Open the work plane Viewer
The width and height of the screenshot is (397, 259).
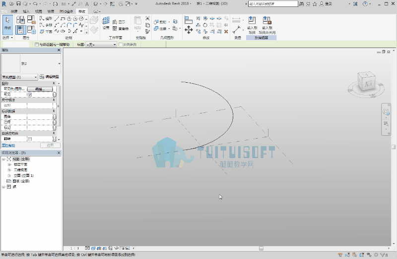coord(121,29)
